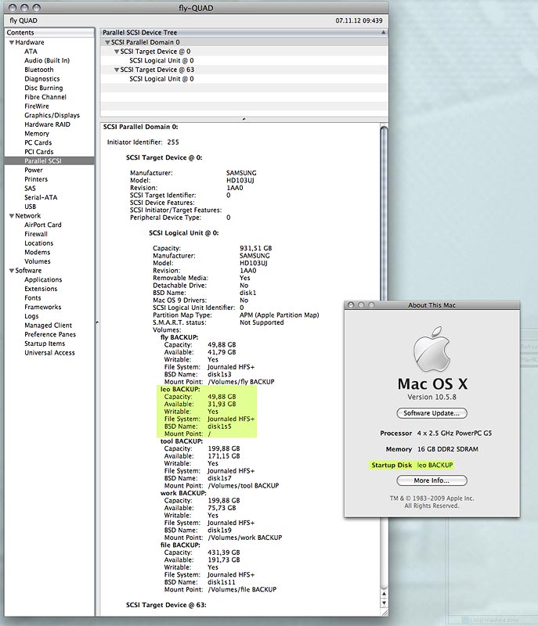Select Audio (Built In) entry
538x626 pixels.
pos(47,61)
